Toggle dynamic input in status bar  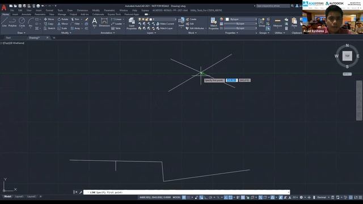click(x=201, y=197)
